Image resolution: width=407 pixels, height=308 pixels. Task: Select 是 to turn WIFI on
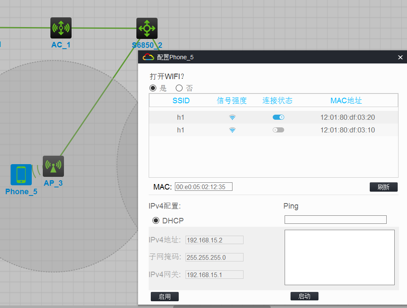click(x=153, y=88)
